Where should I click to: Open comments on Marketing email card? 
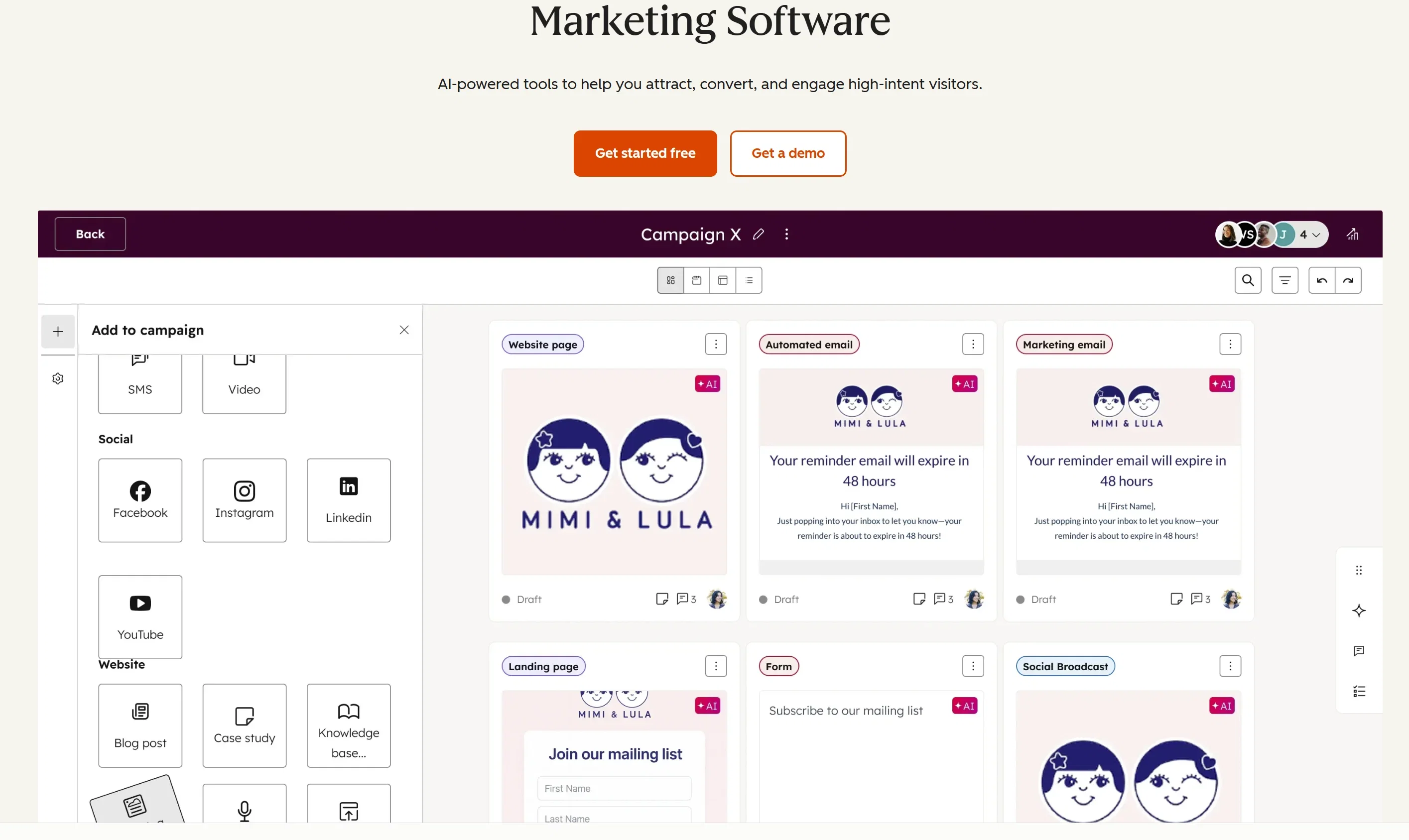[1200, 599]
